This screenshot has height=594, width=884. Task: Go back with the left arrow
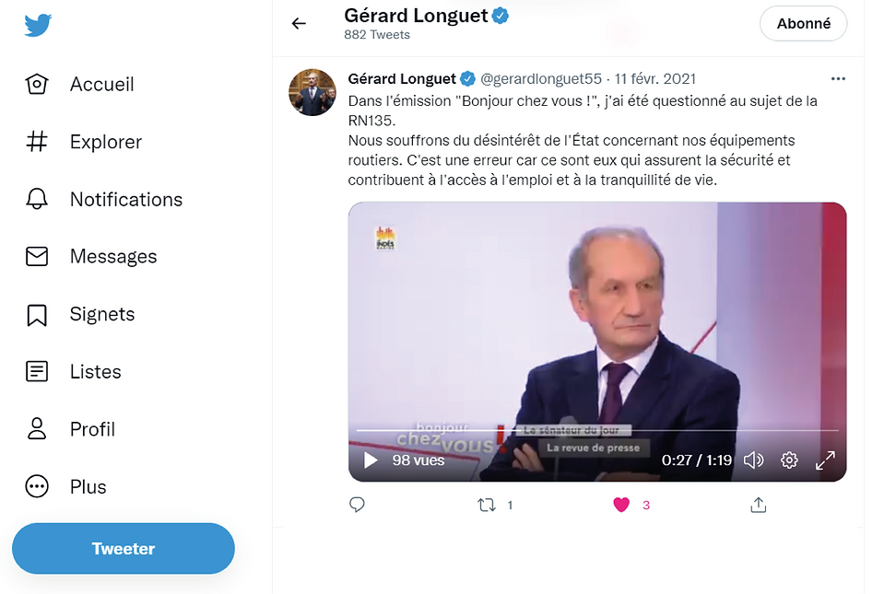point(299,24)
